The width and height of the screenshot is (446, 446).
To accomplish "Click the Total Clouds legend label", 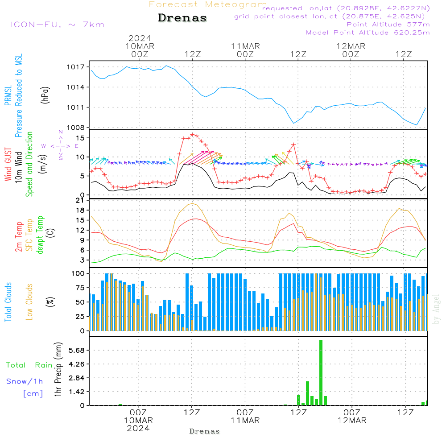I will click(8, 302).
